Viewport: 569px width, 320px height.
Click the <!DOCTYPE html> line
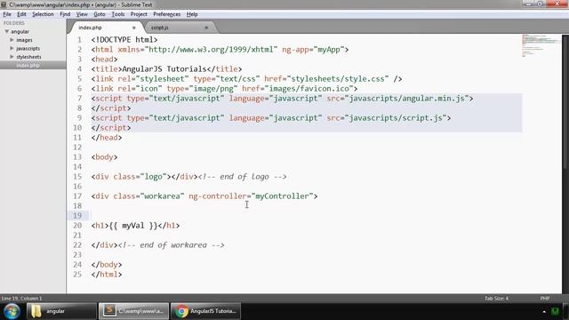click(x=124, y=39)
